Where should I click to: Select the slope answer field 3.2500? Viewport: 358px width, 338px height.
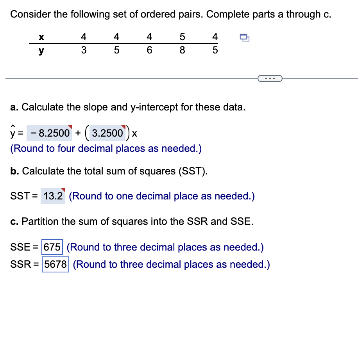pyautogui.click(x=108, y=133)
